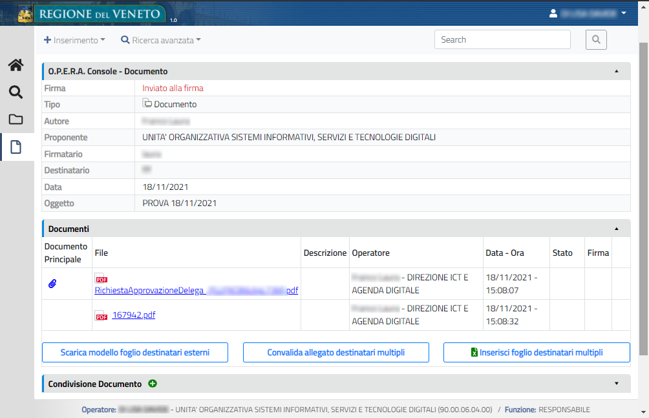Click the PDF icon next to 167942.pdf
This screenshot has height=418, width=649.
pyautogui.click(x=101, y=316)
